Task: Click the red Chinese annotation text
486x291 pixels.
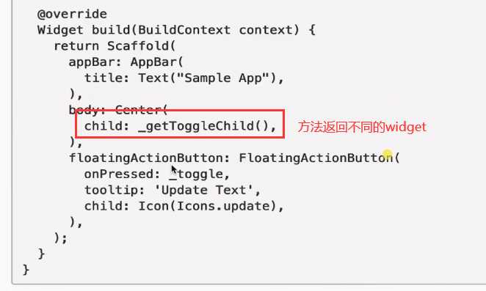Action: [362, 127]
